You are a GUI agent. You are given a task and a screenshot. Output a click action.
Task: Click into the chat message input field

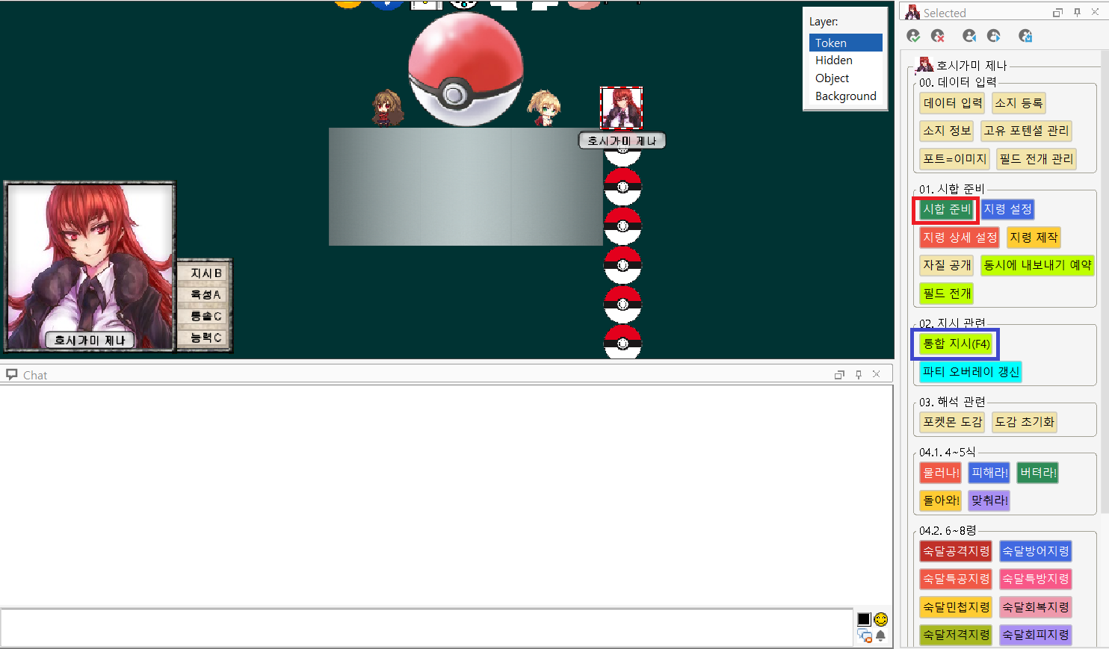pos(426,627)
